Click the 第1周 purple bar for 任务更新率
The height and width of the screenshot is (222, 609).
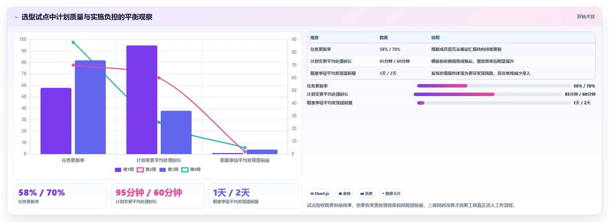(56, 121)
